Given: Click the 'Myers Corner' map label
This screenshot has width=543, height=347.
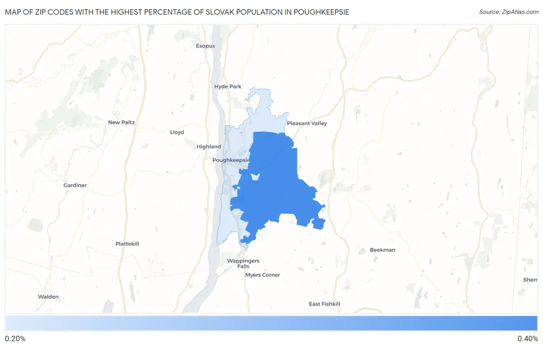Looking at the screenshot, I should 263,275.
